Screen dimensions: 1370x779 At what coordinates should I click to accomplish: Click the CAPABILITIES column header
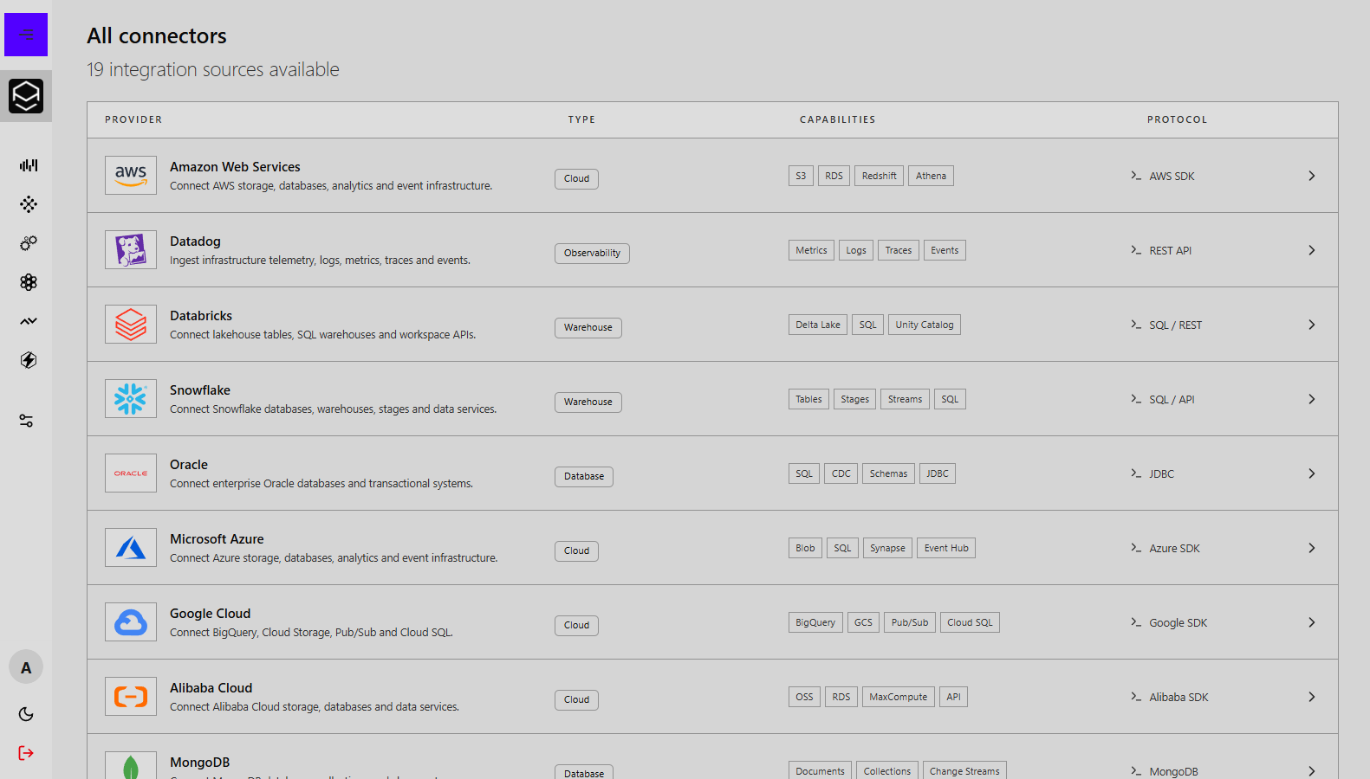837,119
